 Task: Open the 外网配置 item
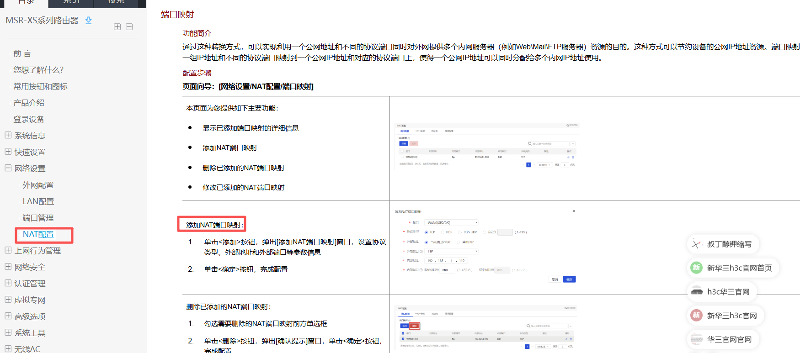coord(38,185)
